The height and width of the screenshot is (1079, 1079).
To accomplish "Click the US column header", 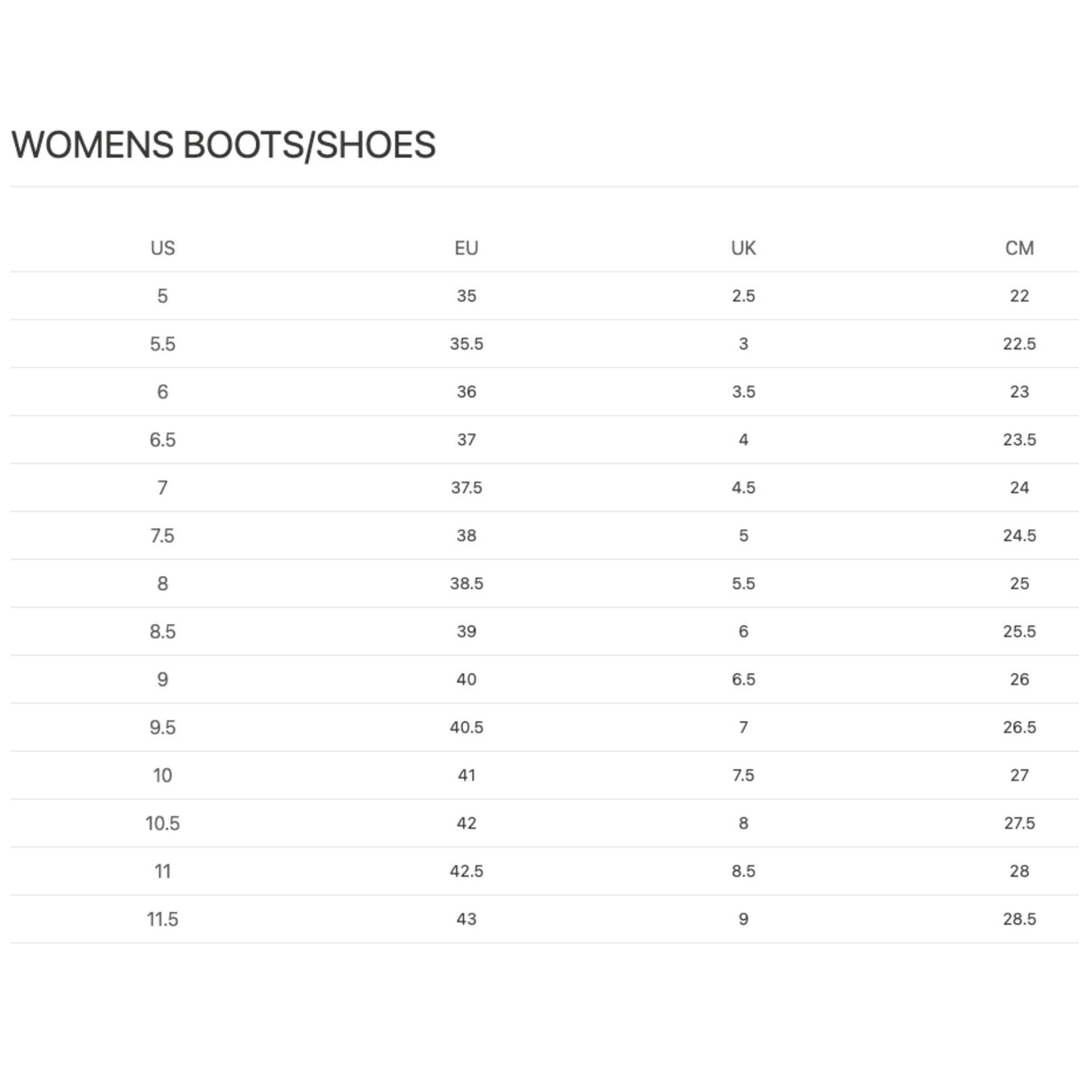I will tap(163, 248).
